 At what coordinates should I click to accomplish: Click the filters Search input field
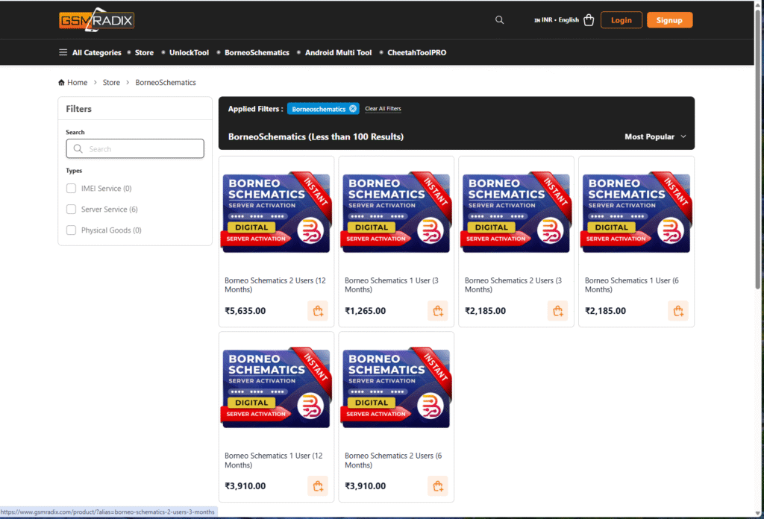click(x=135, y=149)
